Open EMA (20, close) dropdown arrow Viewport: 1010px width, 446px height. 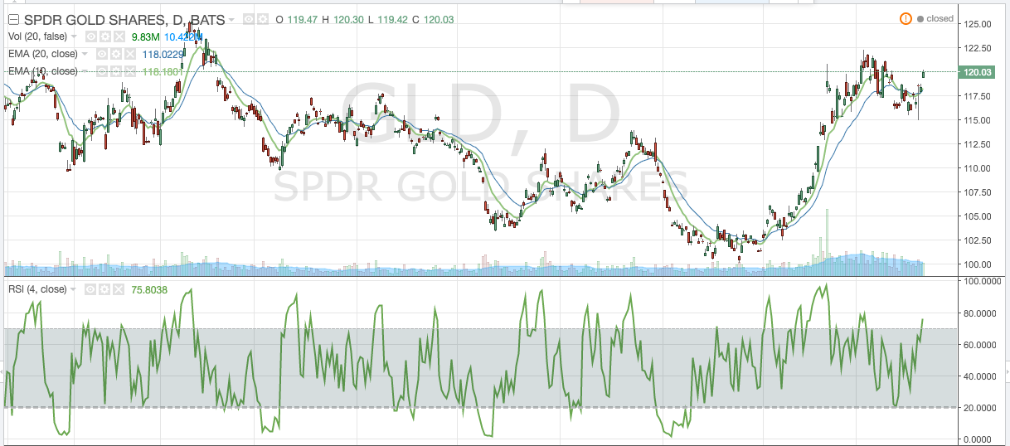(x=85, y=53)
